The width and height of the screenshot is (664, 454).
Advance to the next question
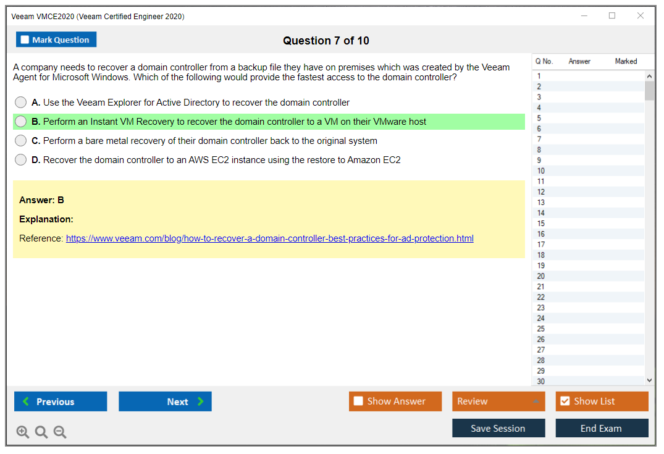coord(165,401)
